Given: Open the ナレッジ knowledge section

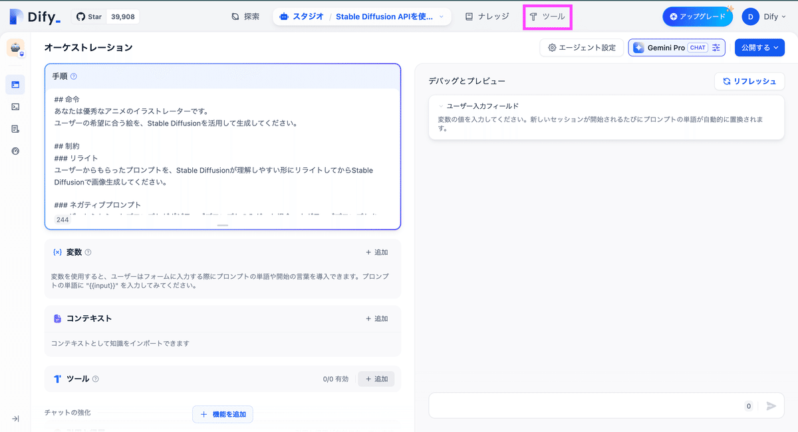Looking at the screenshot, I should 487,15.
